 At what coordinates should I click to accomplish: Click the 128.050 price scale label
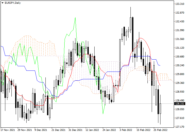[x=180, y=109]
